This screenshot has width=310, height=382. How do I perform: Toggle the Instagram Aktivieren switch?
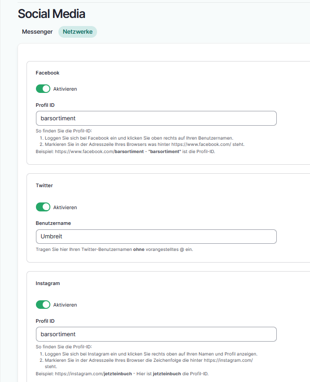tap(43, 305)
